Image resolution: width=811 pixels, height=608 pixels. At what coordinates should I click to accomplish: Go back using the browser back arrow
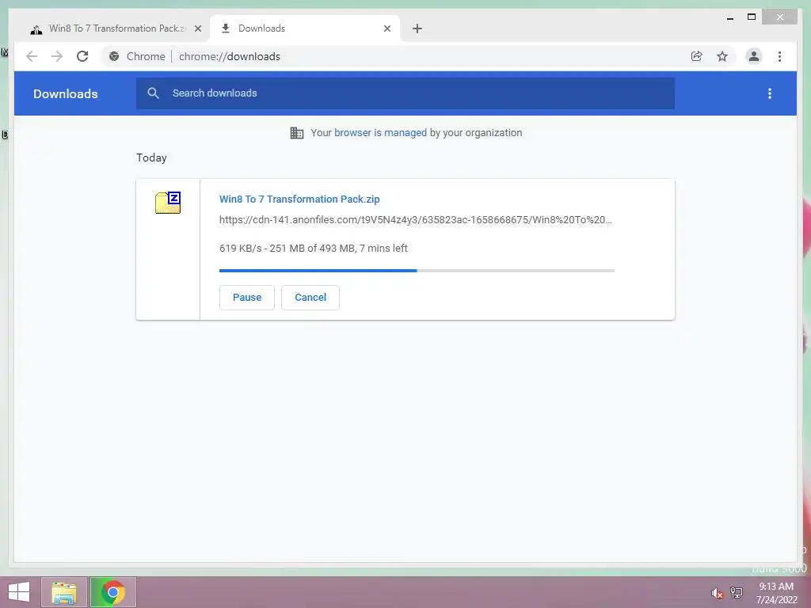pyautogui.click(x=32, y=56)
